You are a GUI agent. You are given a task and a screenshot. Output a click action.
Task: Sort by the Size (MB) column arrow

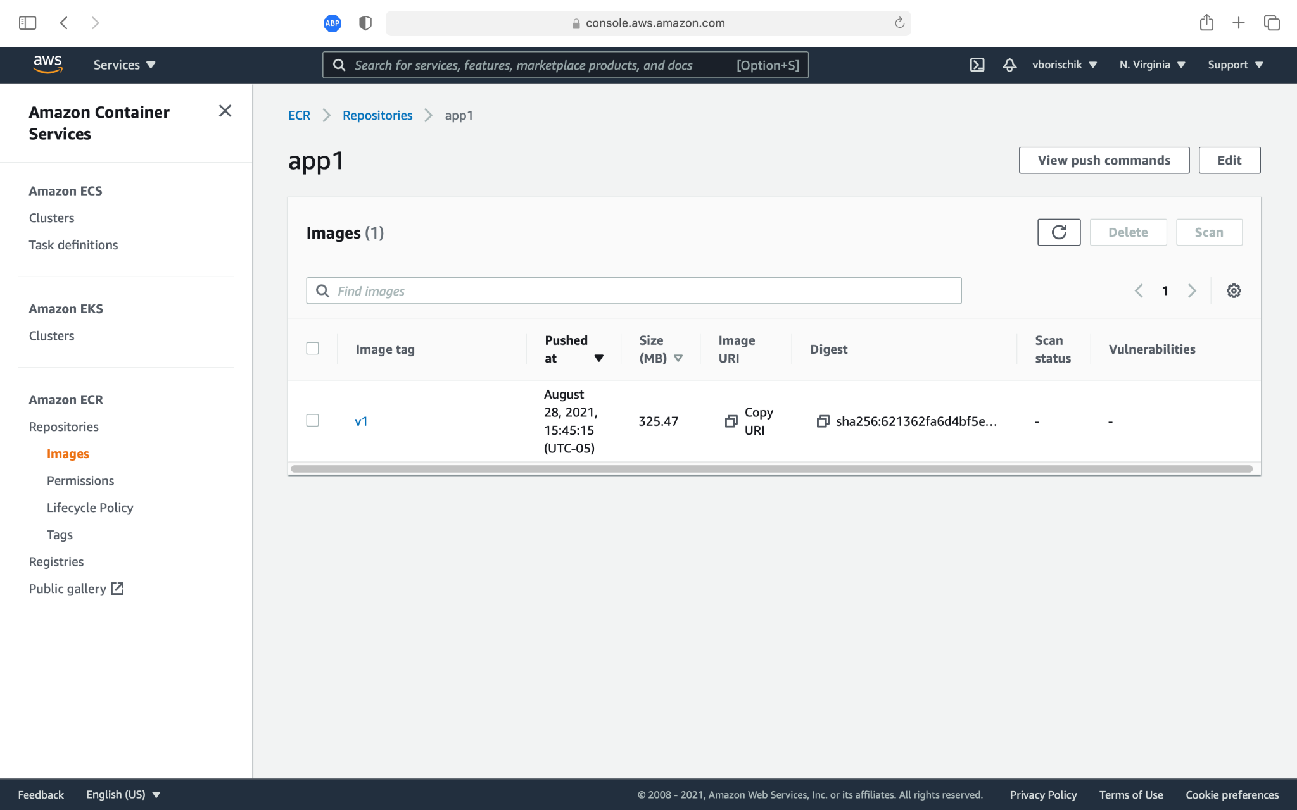pos(678,358)
